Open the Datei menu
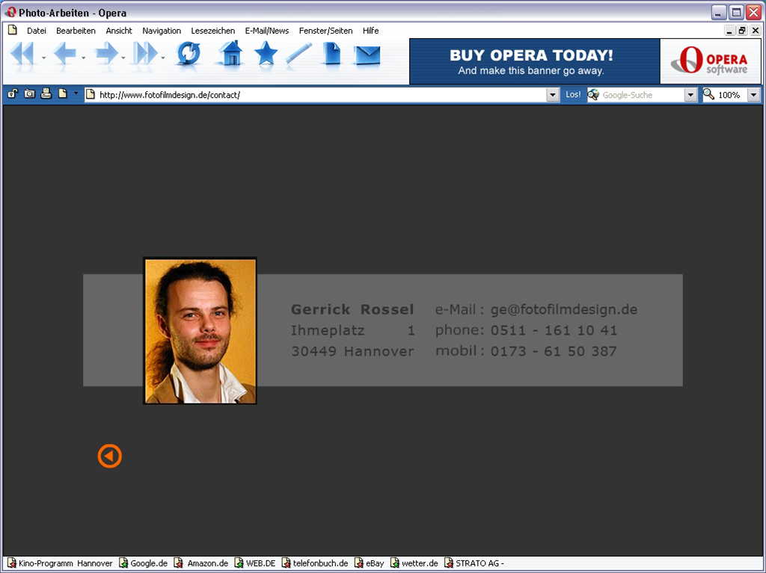 point(37,31)
